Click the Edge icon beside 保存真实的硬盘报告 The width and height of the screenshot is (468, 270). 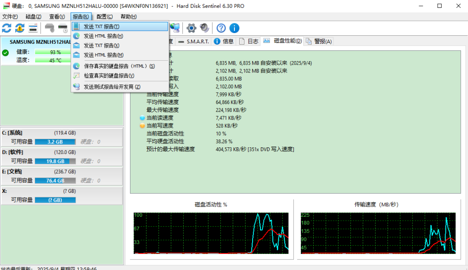tap(76, 66)
